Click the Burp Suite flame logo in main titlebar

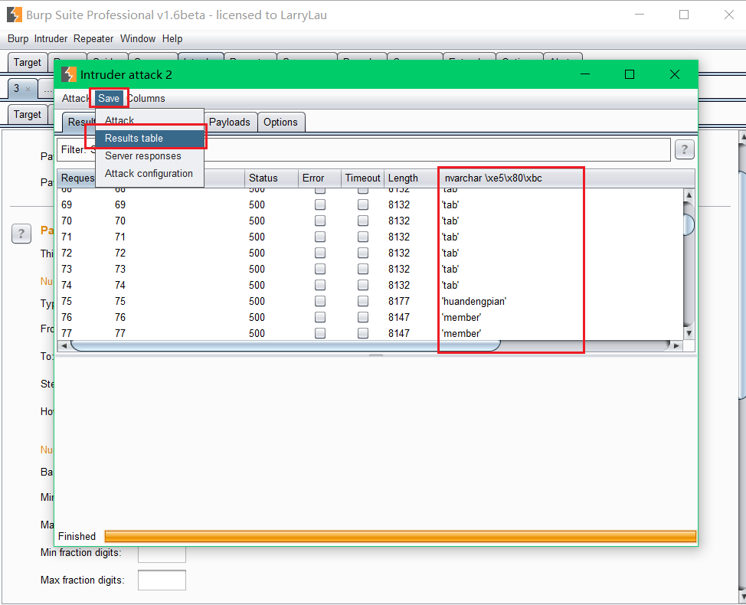click(14, 15)
